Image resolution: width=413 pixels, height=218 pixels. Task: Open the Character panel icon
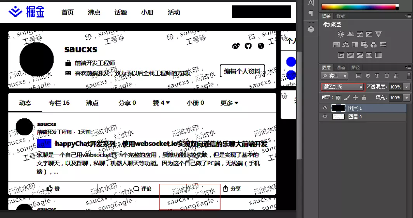pyautogui.click(x=311, y=3)
